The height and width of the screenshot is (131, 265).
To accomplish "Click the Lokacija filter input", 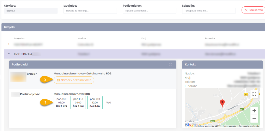I will 209,11.
